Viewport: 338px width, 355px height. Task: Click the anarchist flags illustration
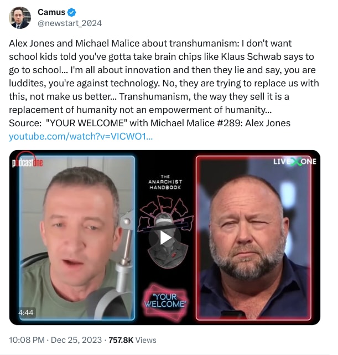point(166,213)
